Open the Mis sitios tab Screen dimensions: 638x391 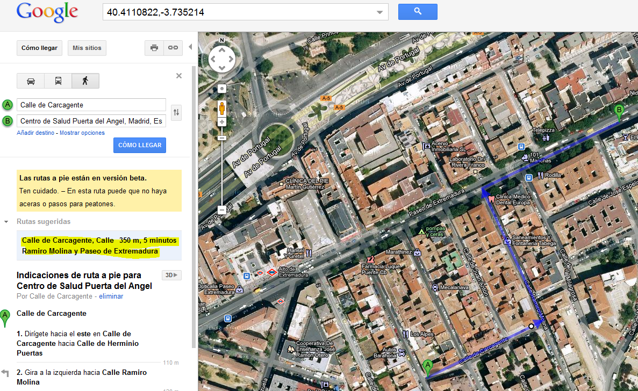coord(87,48)
